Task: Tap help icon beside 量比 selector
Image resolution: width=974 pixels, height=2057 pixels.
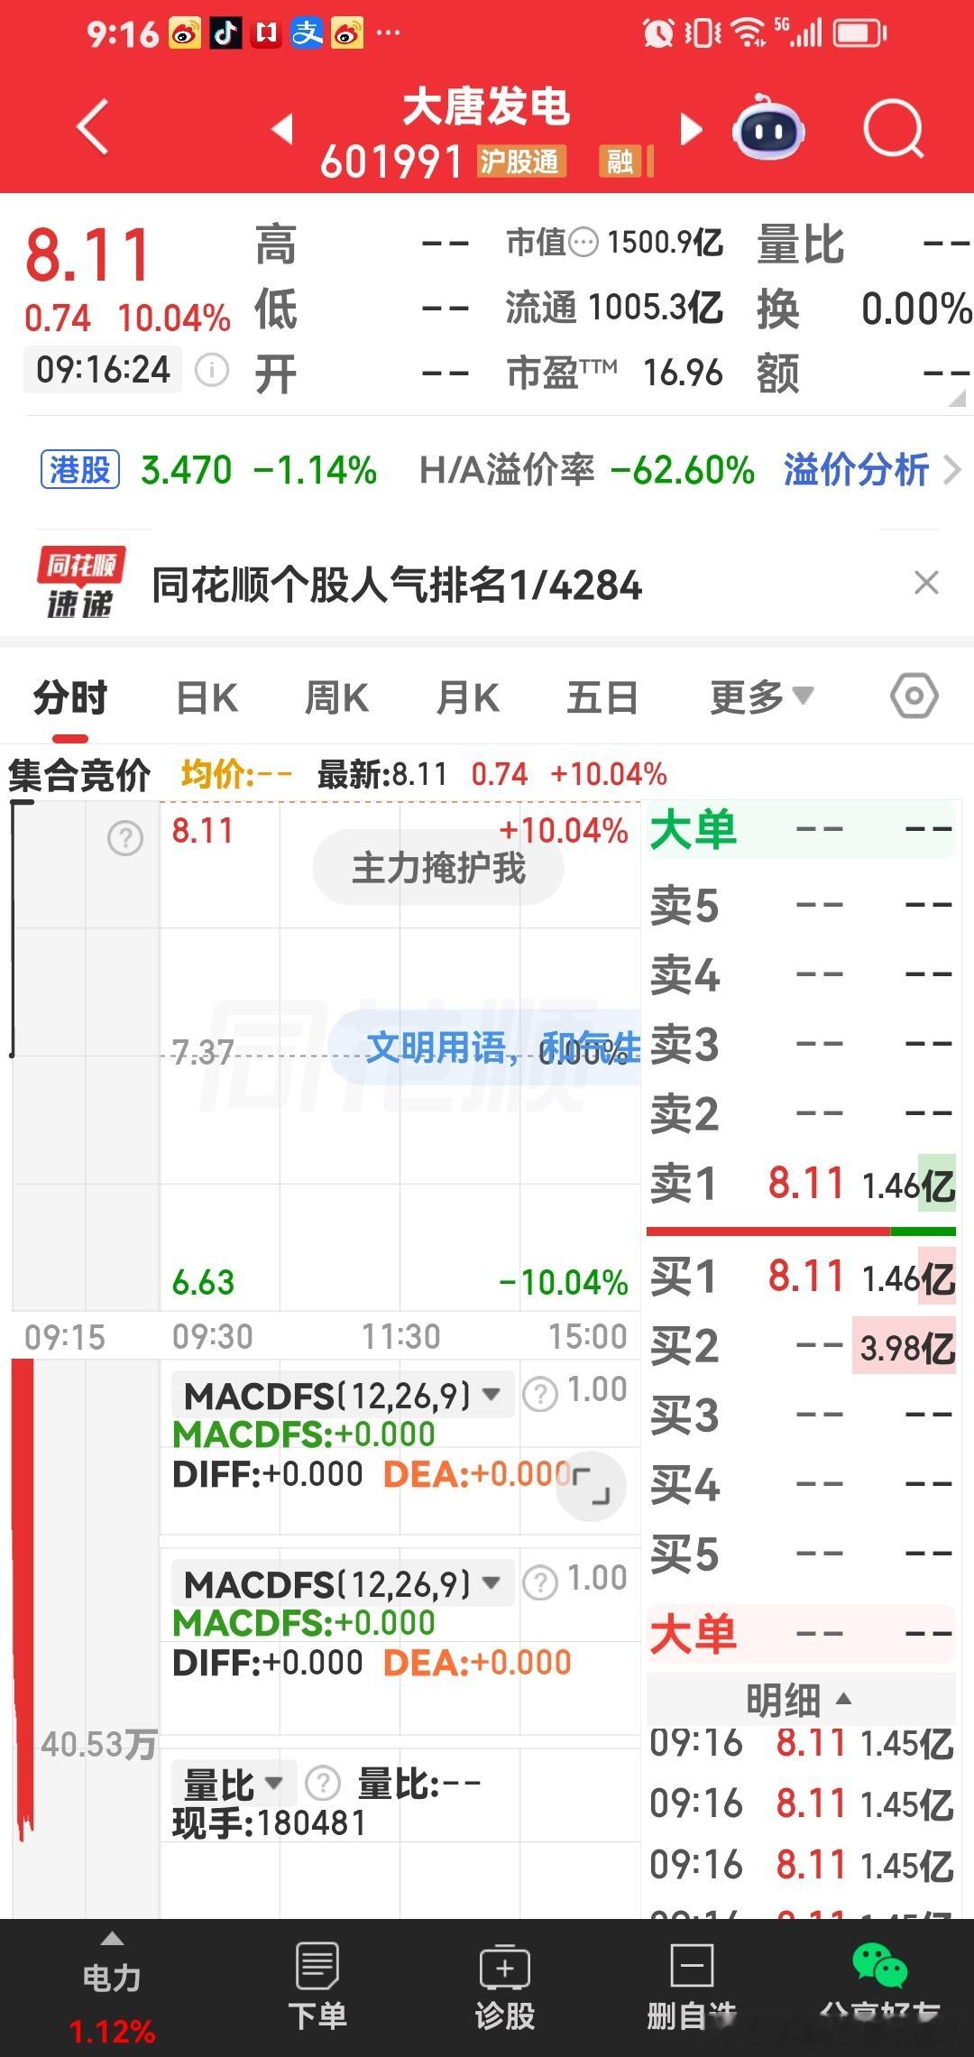Action: (x=323, y=1783)
